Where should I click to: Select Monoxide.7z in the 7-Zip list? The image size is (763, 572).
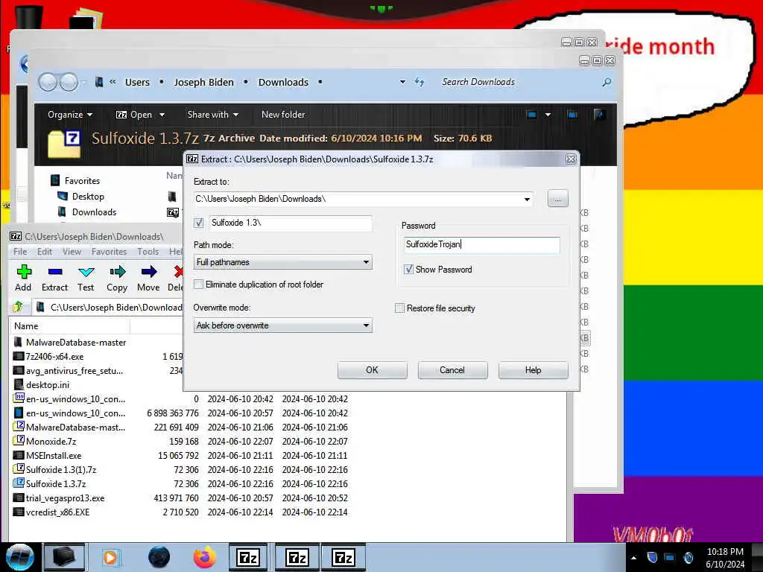51,441
